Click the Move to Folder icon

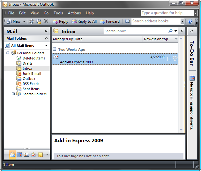coord(39,21)
